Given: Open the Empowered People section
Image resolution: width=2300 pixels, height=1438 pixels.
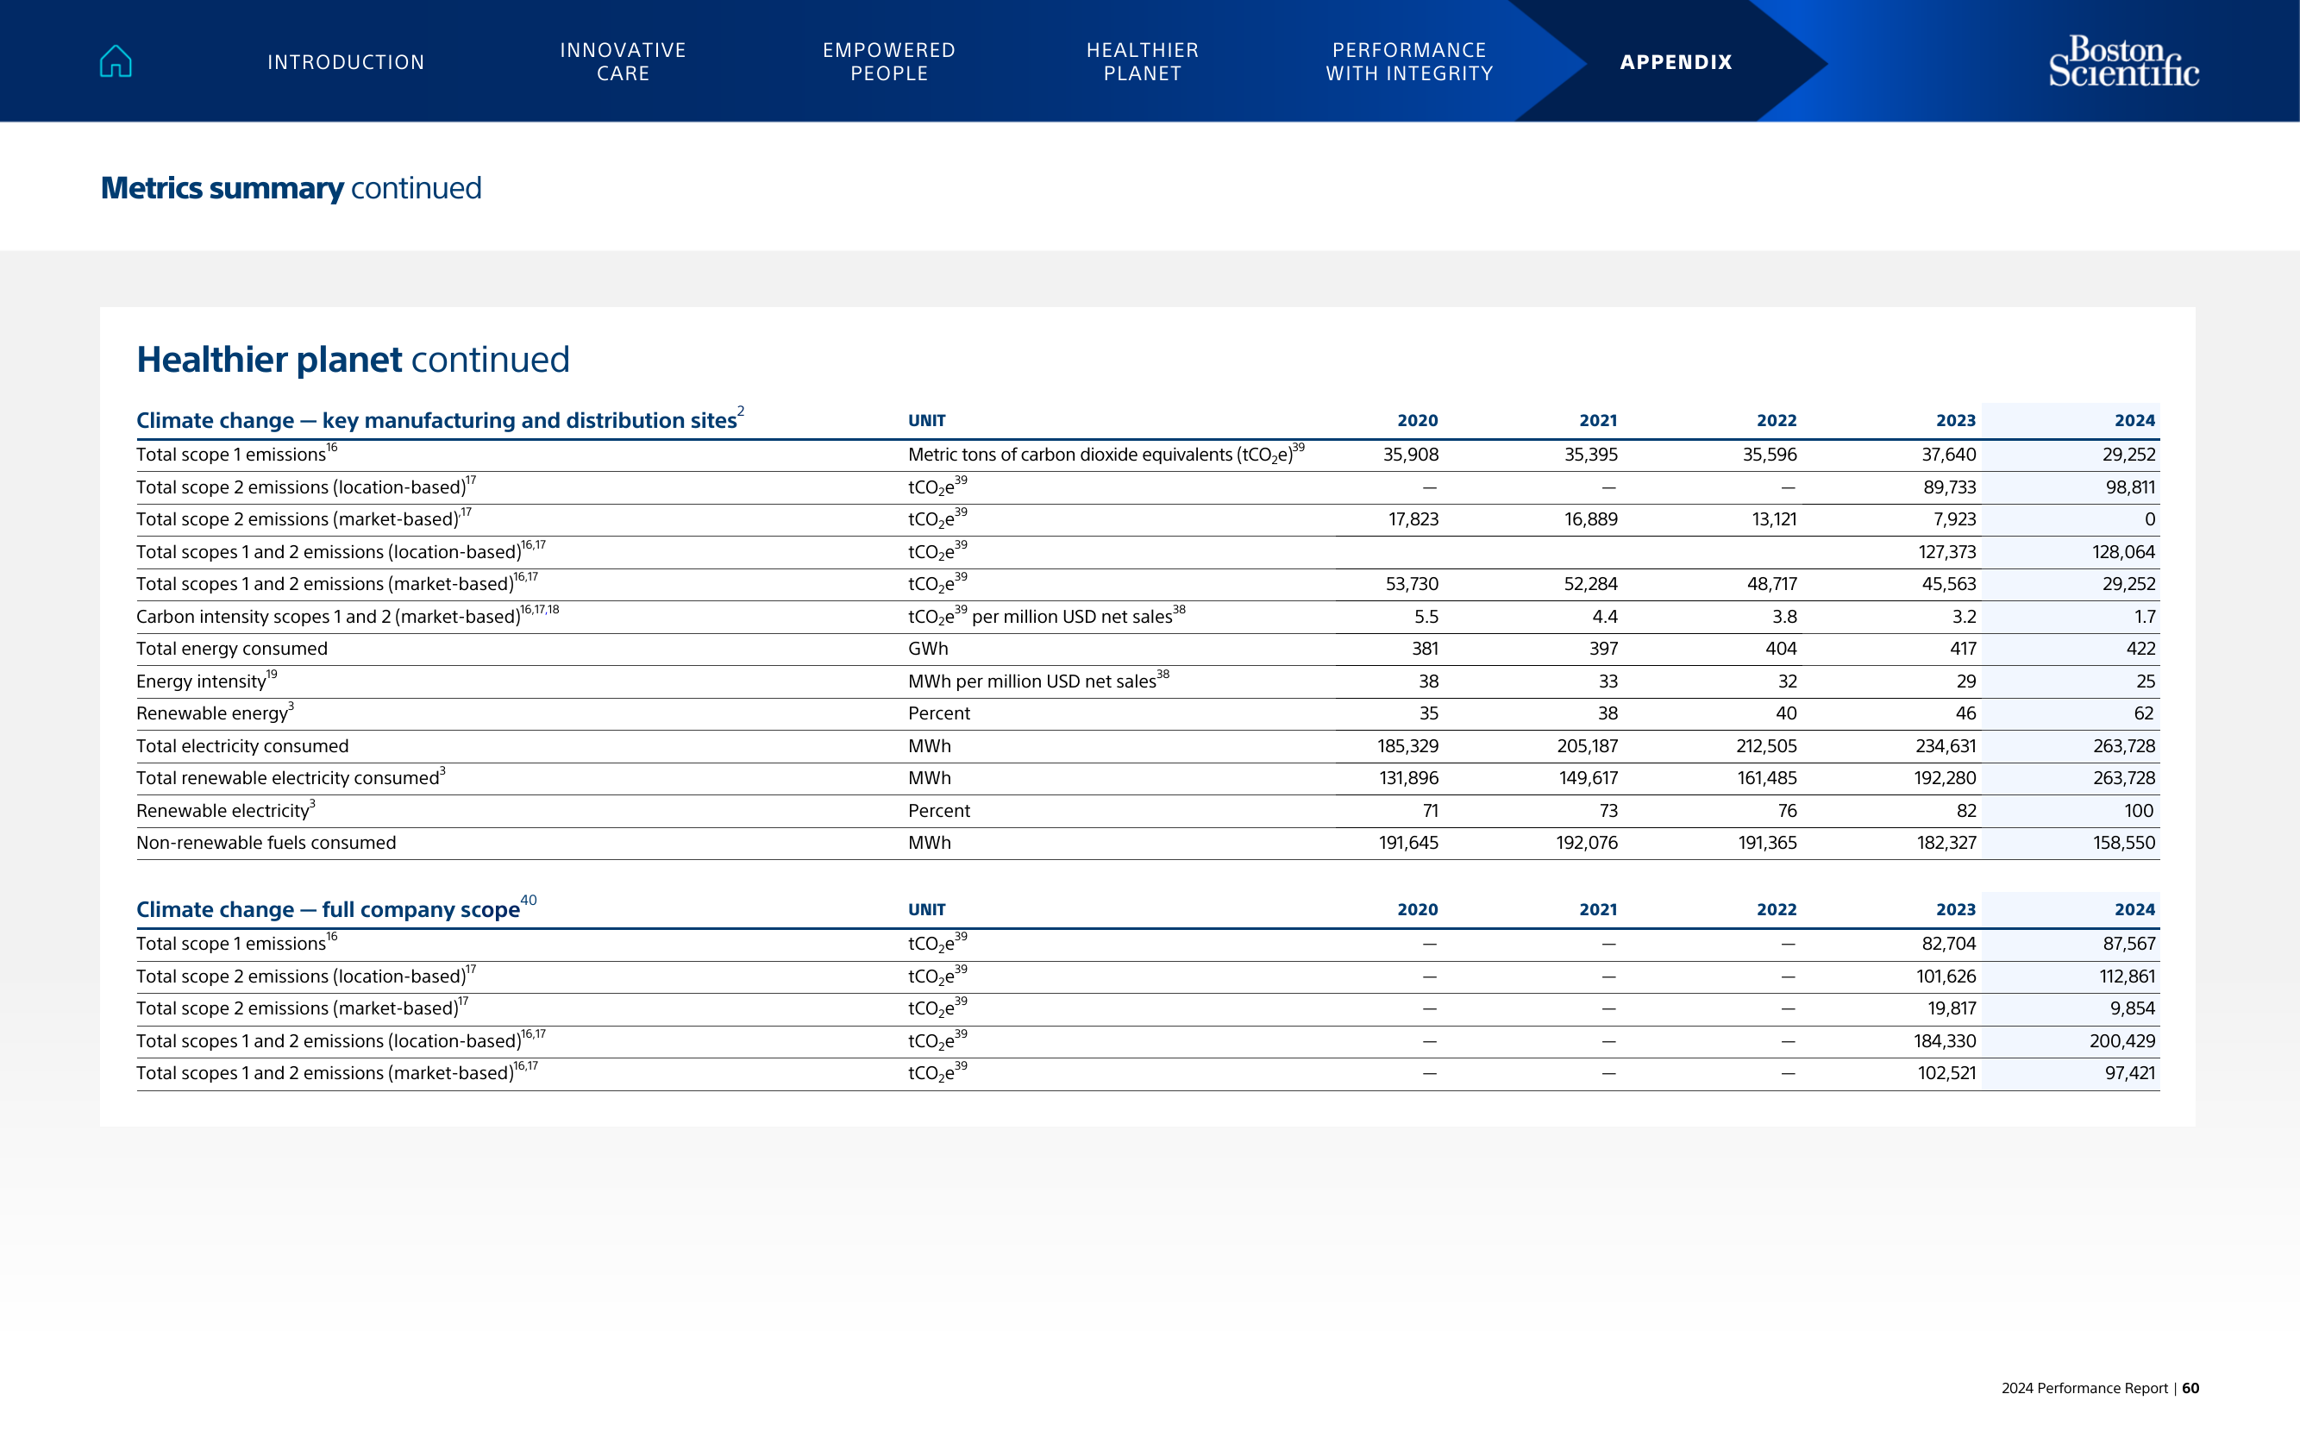Looking at the screenshot, I should [889, 62].
